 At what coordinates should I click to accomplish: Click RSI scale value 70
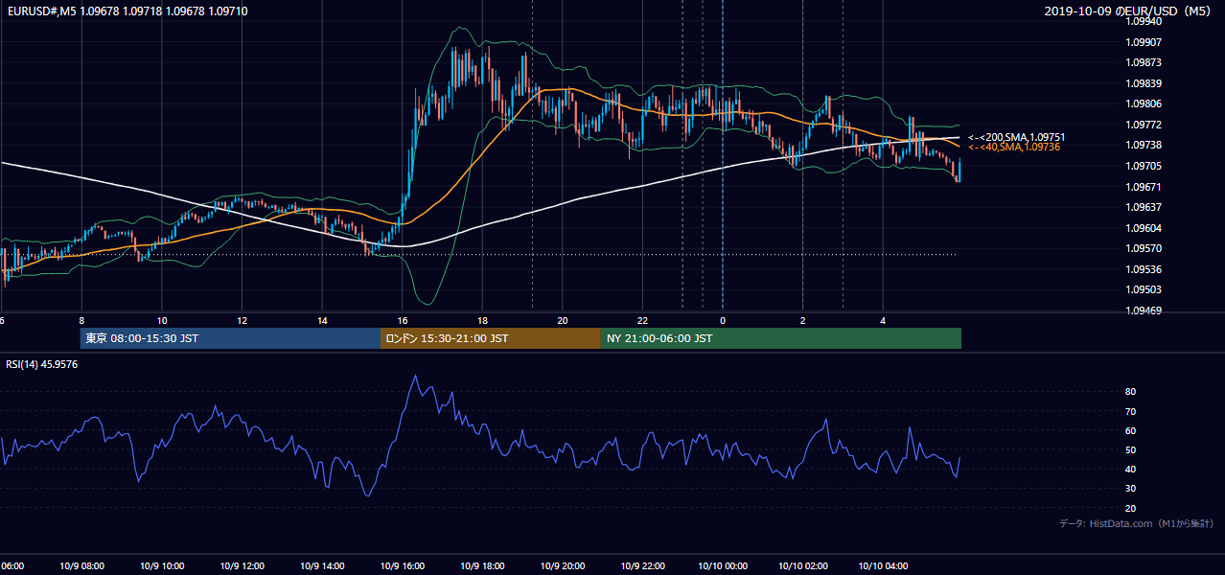(x=1131, y=411)
